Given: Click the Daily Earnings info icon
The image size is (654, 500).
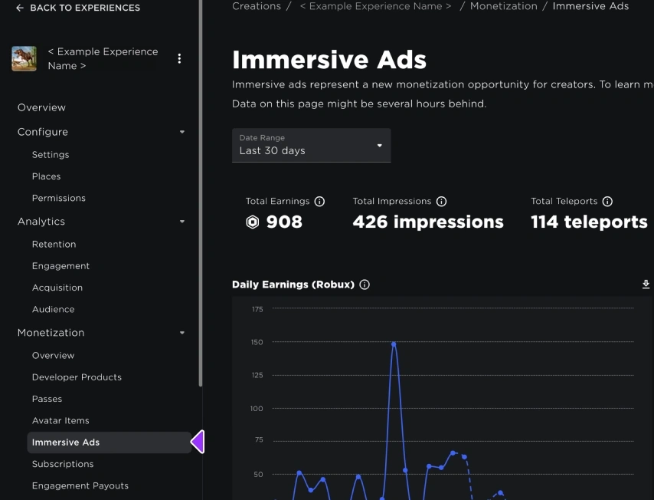Looking at the screenshot, I should (x=365, y=285).
